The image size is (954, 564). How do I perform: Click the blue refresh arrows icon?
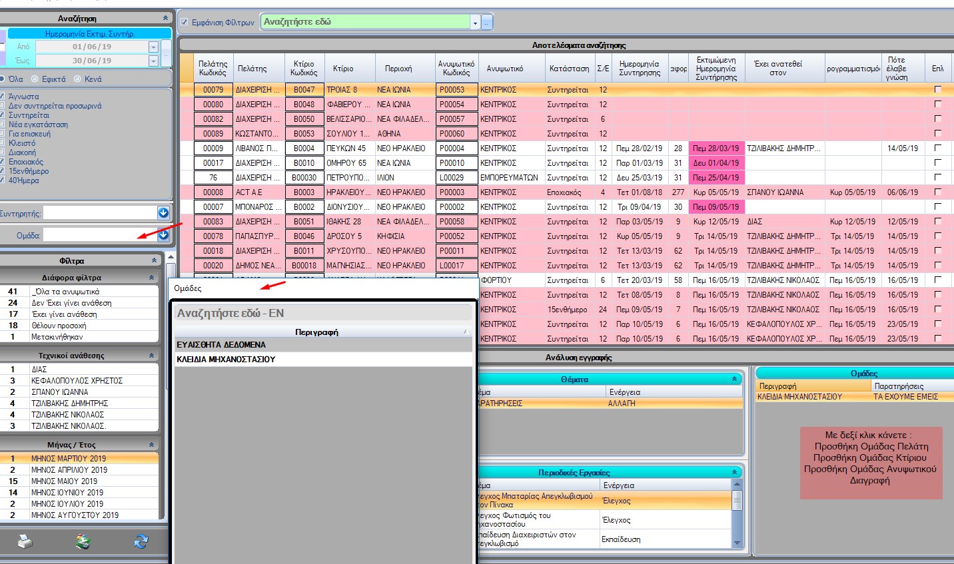click(141, 542)
